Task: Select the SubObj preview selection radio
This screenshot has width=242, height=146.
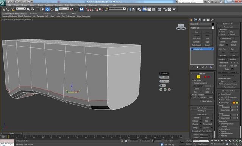Action: (199, 97)
